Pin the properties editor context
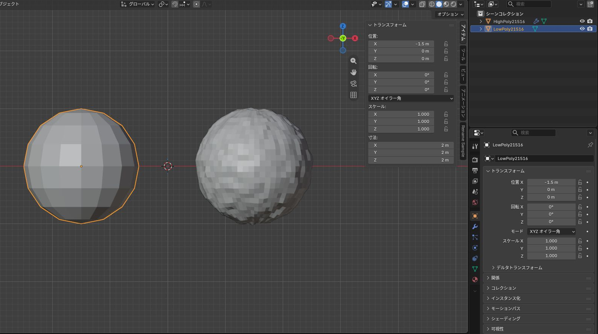This screenshot has width=598, height=334. click(x=590, y=145)
